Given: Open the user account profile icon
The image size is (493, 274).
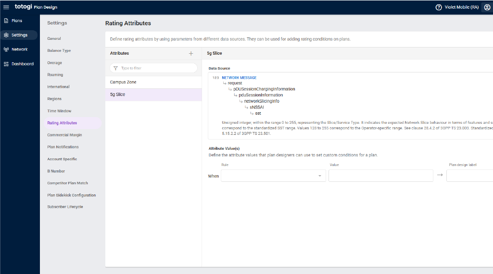Looking at the screenshot, I should (487, 7).
